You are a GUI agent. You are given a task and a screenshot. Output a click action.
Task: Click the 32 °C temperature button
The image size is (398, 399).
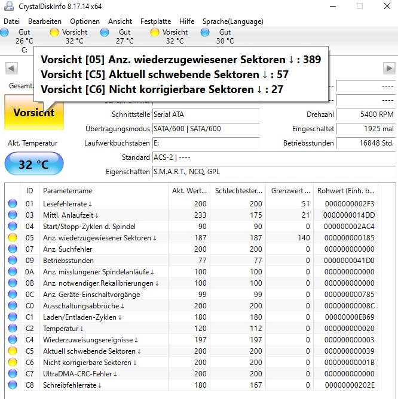34,164
